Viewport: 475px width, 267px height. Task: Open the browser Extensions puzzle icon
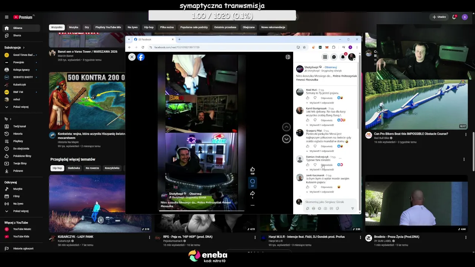click(x=334, y=47)
